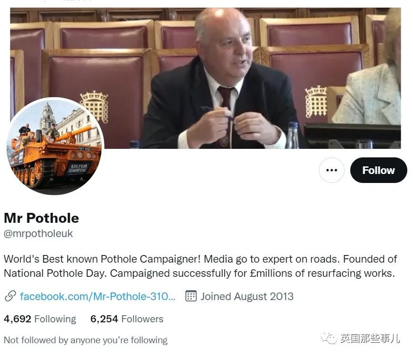Screen dimensions: 413x356
Task: Open the three-dot more options menu
Action: (x=332, y=170)
